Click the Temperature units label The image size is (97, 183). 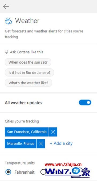[x=20, y=163]
